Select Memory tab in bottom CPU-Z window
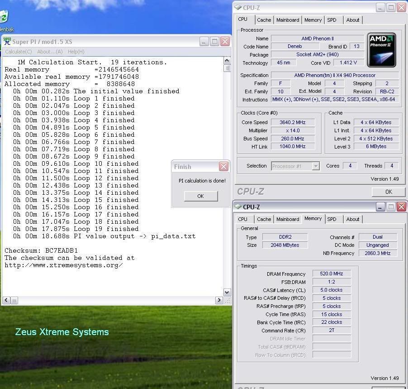The height and width of the screenshot is (389, 408). point(313,219)
